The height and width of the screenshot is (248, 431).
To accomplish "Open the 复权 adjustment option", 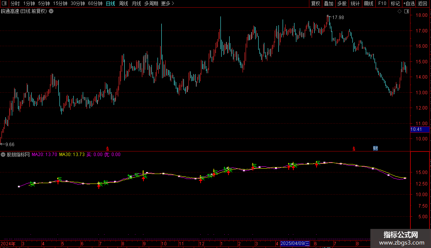I will coord(315,3).
